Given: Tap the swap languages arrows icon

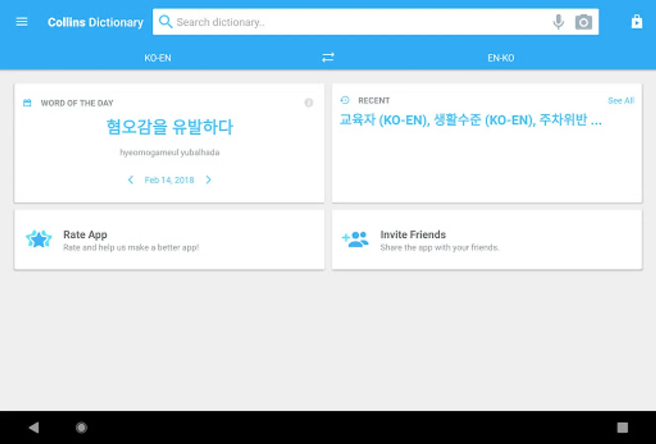Looking at the screenshot, I should coord(328,57).
